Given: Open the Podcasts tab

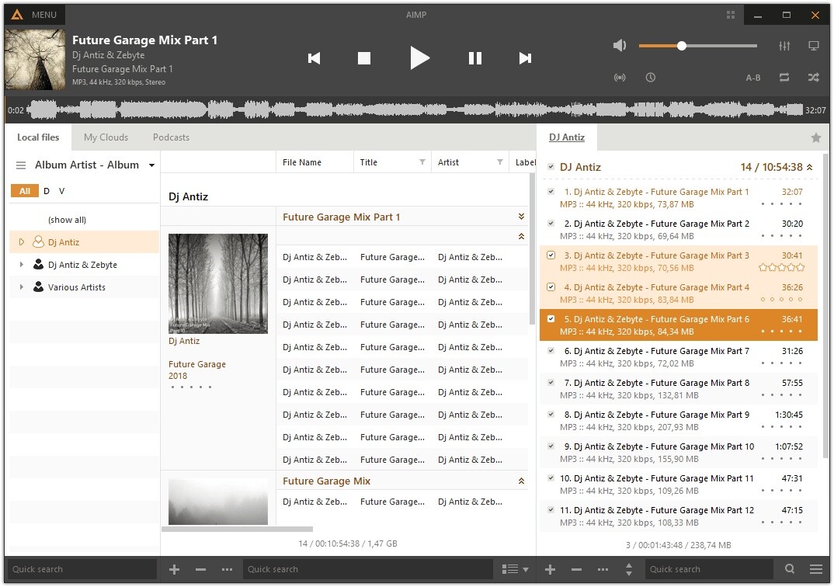Looking at the screenshot, I should (171, 137).
